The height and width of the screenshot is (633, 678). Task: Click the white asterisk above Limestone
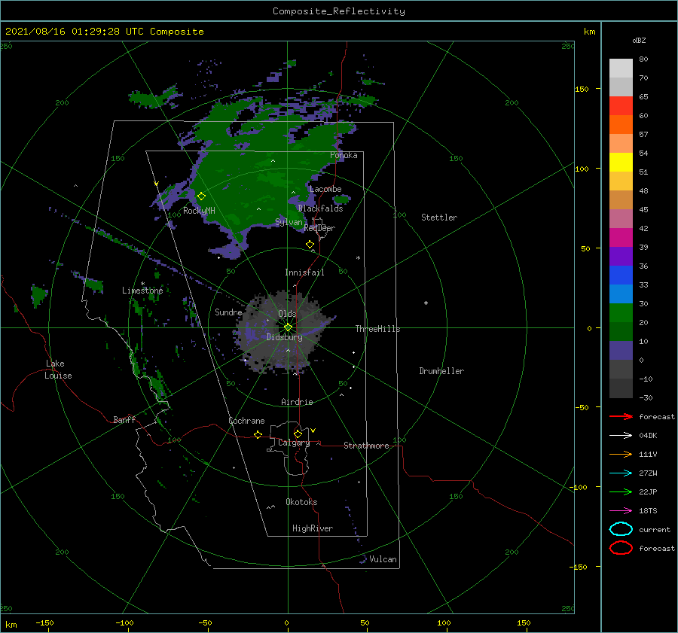[x=142, y=284]
